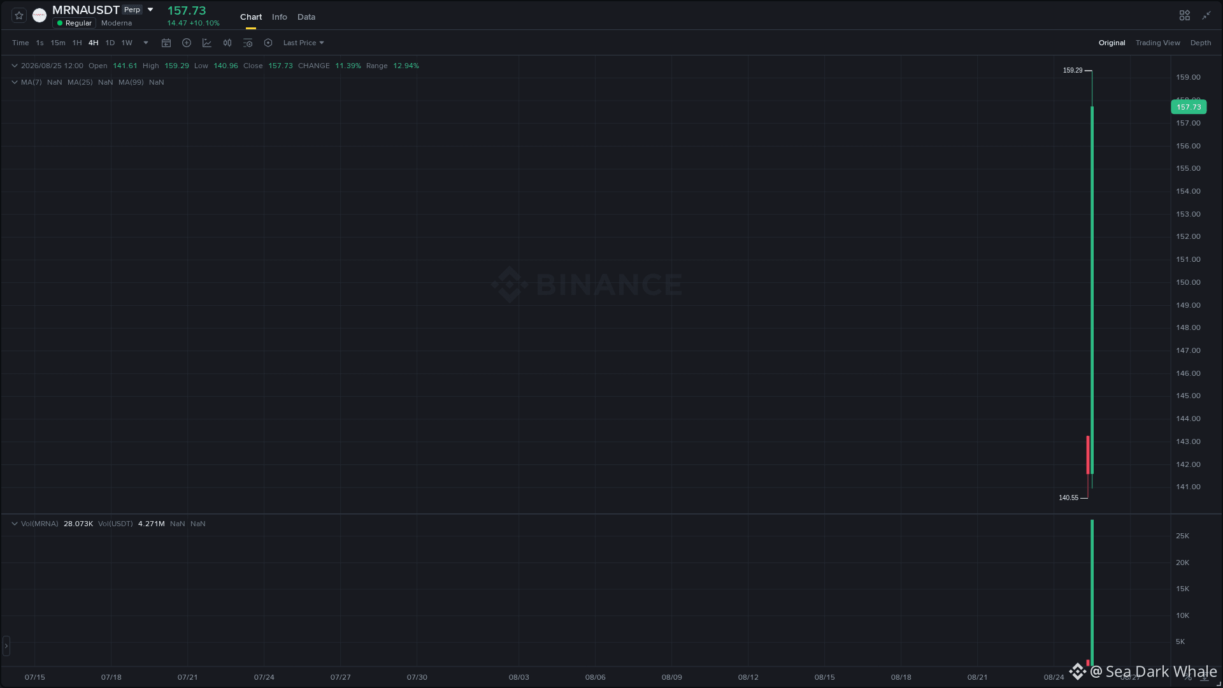
Task: Open the hexagon chart settings icon
Action: point(268,43)
